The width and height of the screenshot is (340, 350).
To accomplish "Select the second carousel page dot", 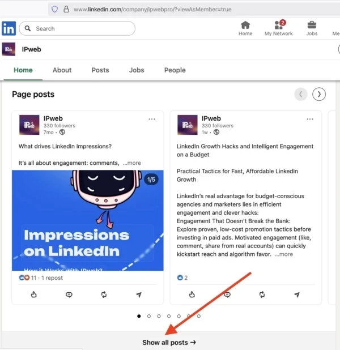I will 149,316.
